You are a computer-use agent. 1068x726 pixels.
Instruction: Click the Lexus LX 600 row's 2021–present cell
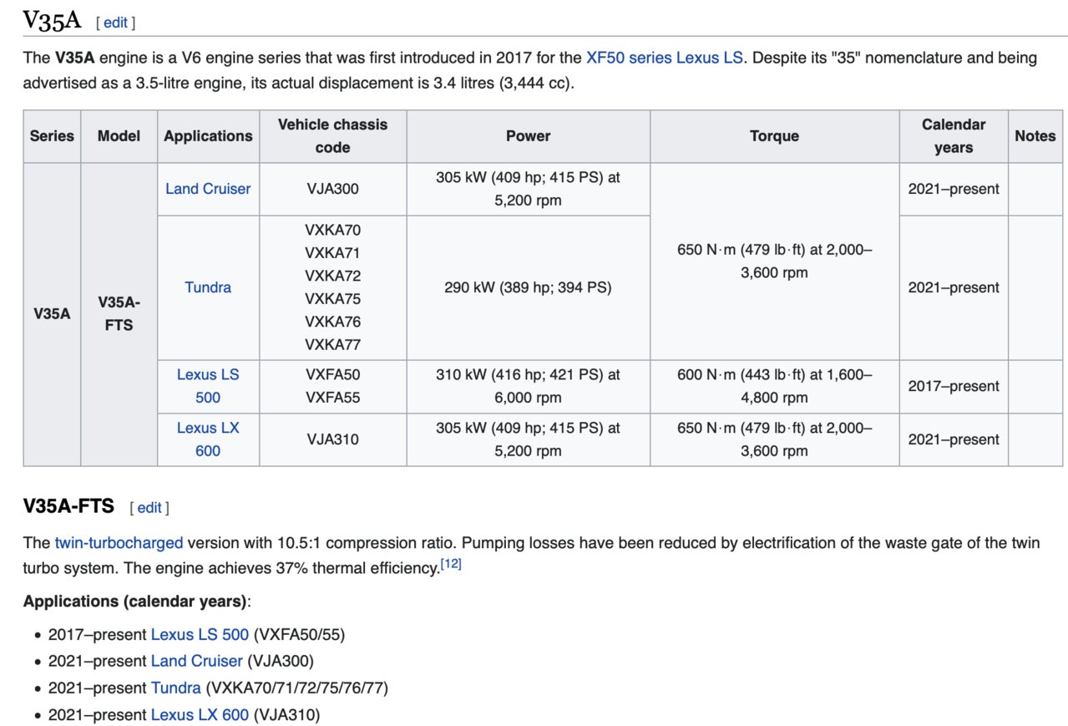[953, 439]
